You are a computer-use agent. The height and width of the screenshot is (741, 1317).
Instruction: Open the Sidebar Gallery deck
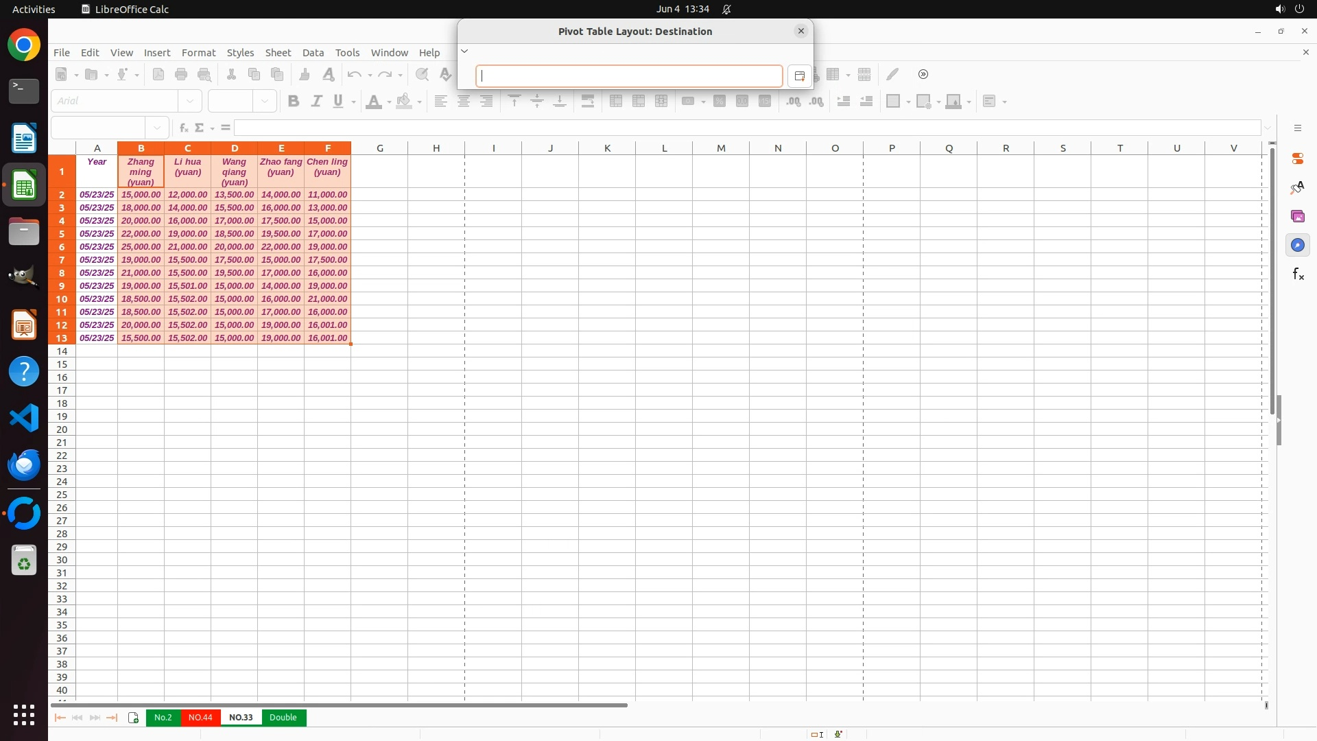[1297, 217]
